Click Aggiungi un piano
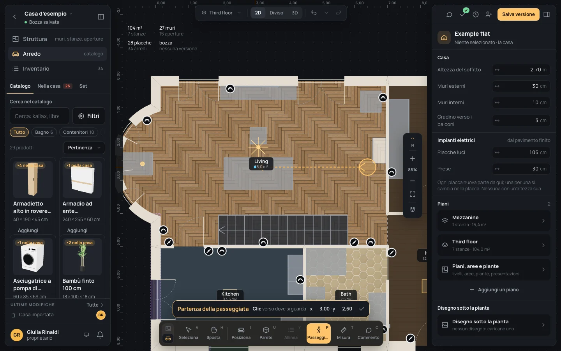This screenshot has height=351, width=561. [494, 290]
